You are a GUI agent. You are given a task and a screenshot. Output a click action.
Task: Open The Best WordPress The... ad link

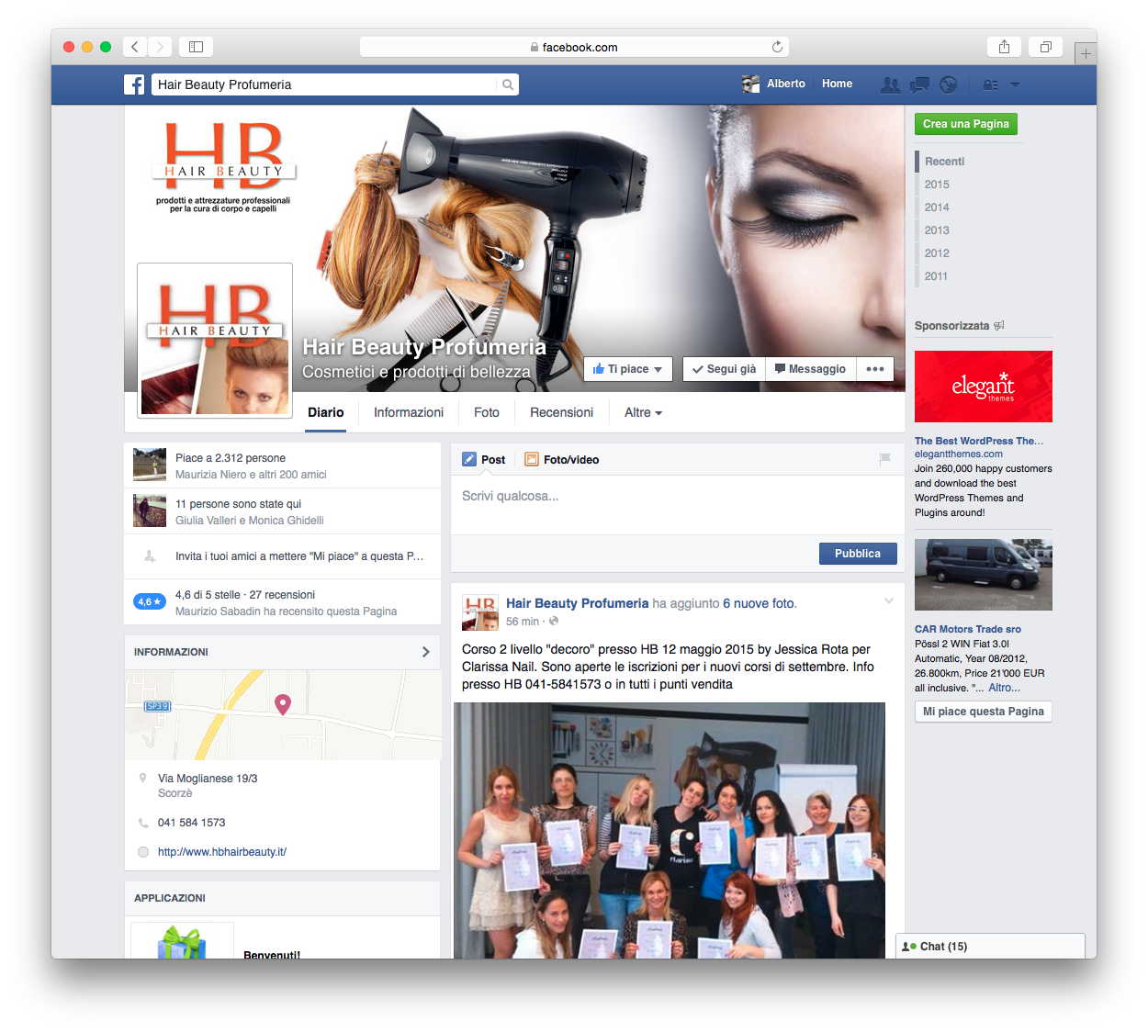click(979, 441)
